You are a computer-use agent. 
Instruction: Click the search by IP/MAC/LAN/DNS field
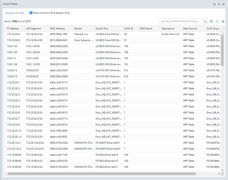tap(181, 22)
